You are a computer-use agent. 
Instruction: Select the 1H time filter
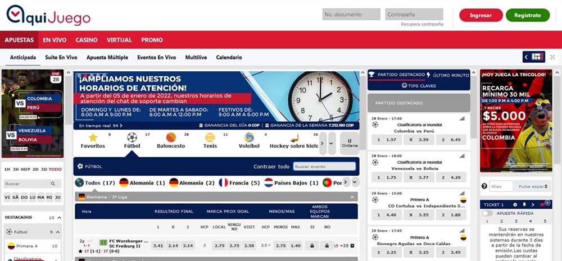coord(7,170)
